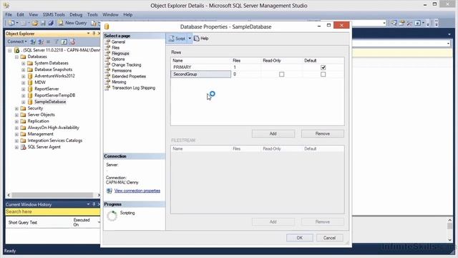Toggle Read-Only checkbox for SecondGroup filegroup
The height and width of the screenshot is (258, 458).
pos(281,75)
